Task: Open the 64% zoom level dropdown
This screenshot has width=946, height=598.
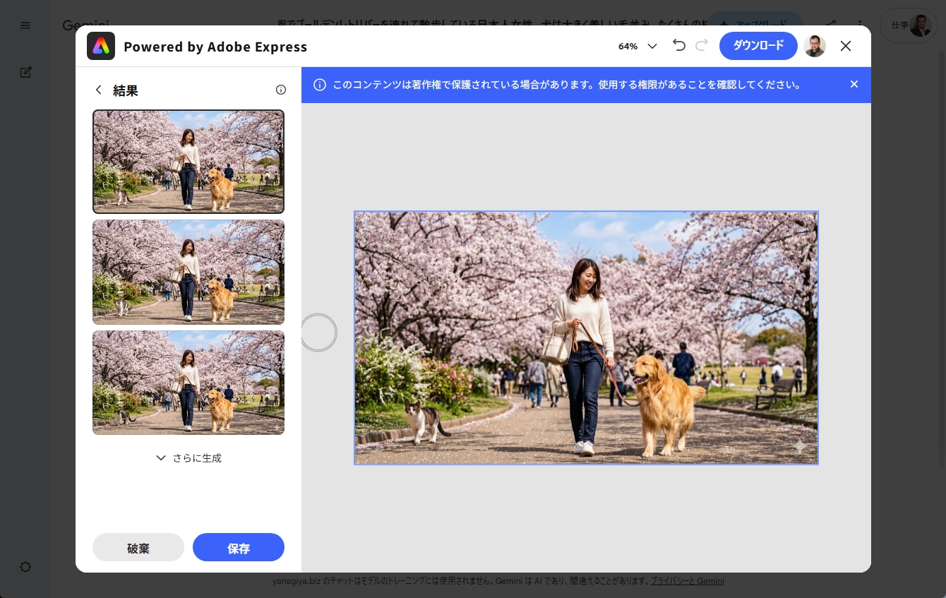Action: tap(637, 46)
